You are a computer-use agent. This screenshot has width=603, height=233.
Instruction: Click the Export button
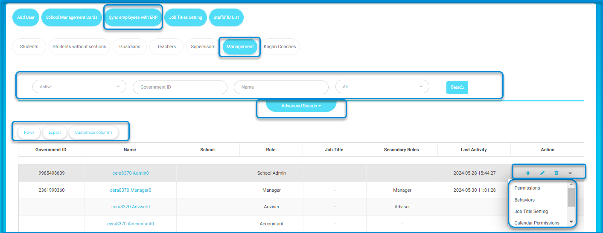click(x=55, y=132)
